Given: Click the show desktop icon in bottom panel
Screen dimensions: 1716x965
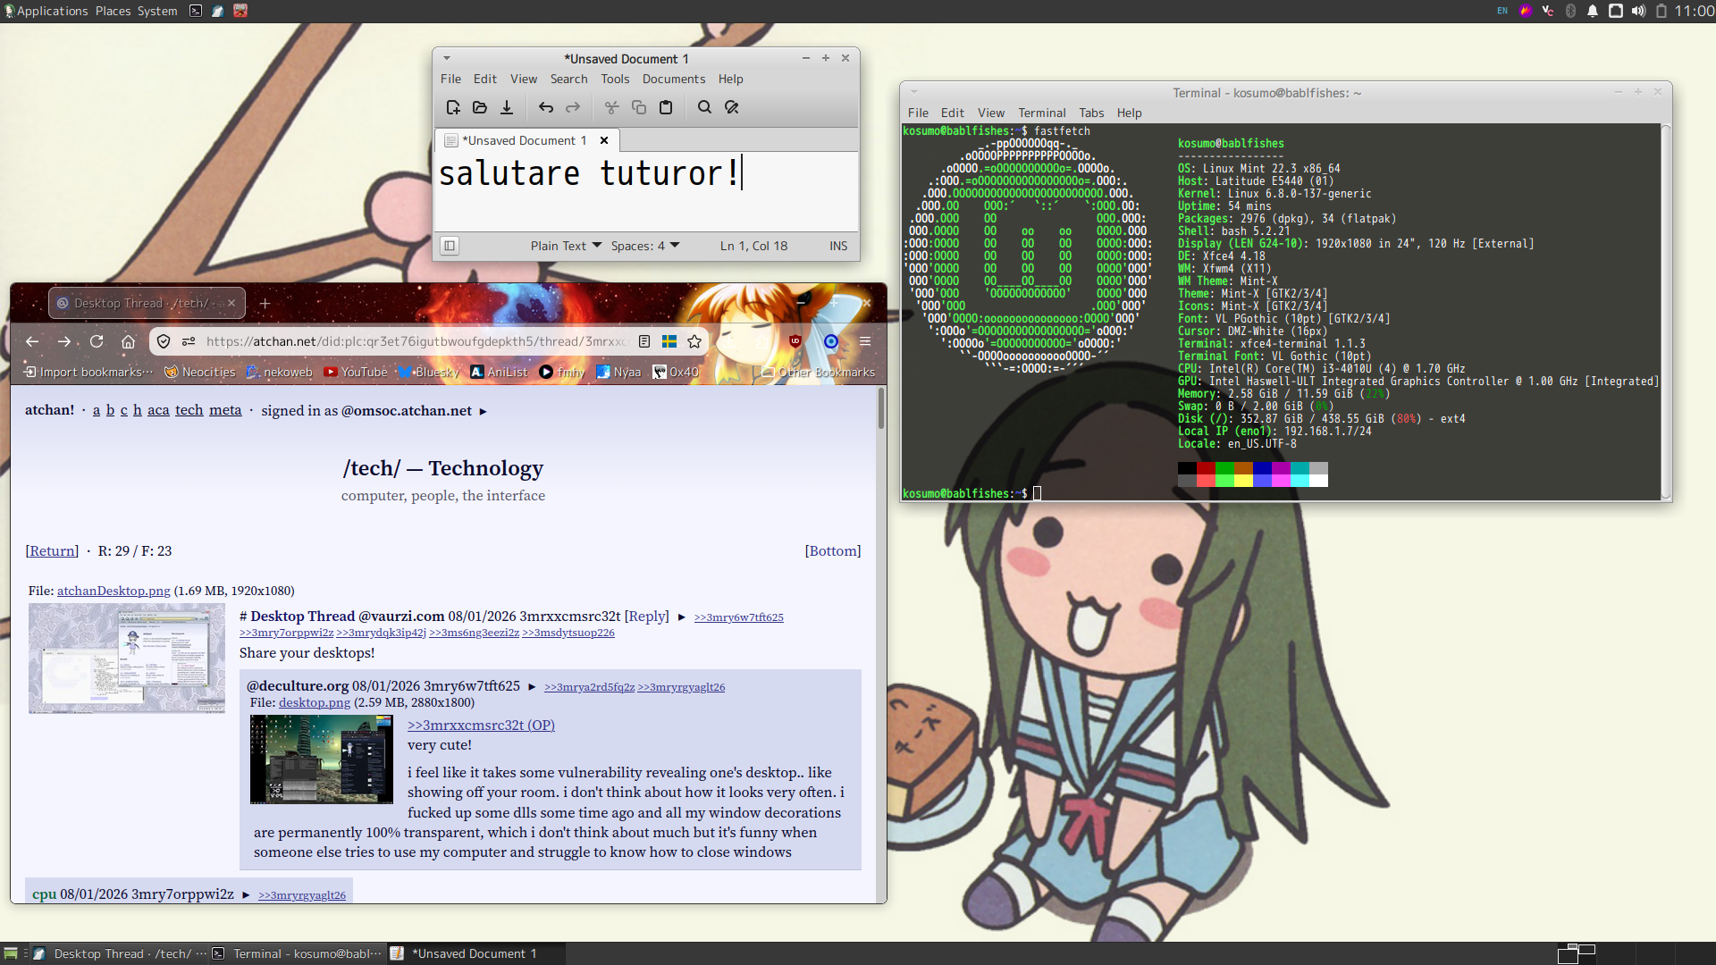Looking at the screenshot, I should [x=11, y=953].
